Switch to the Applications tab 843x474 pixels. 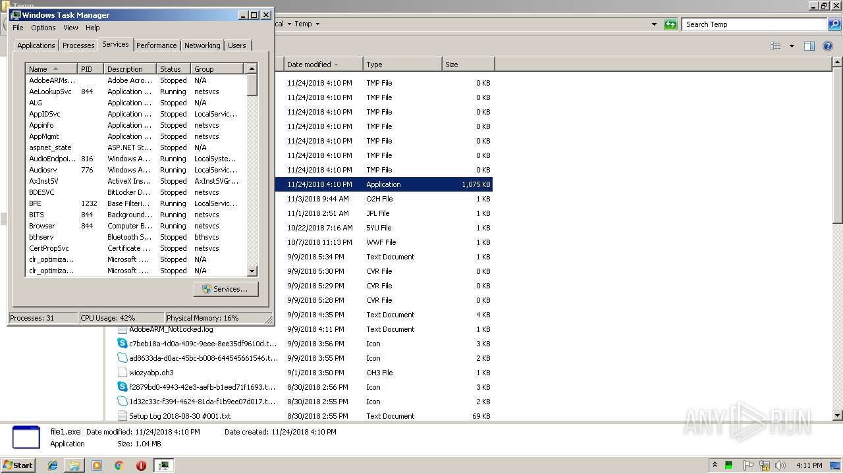coord(36,45)
